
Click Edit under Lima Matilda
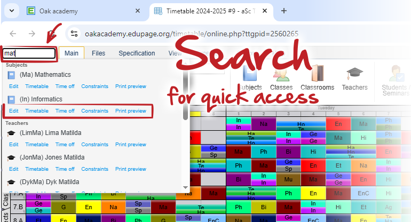(x=14, y=145)
